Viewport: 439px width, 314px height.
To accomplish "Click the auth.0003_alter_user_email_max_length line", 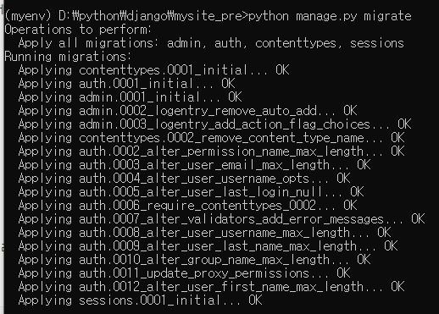I will 194,165.
